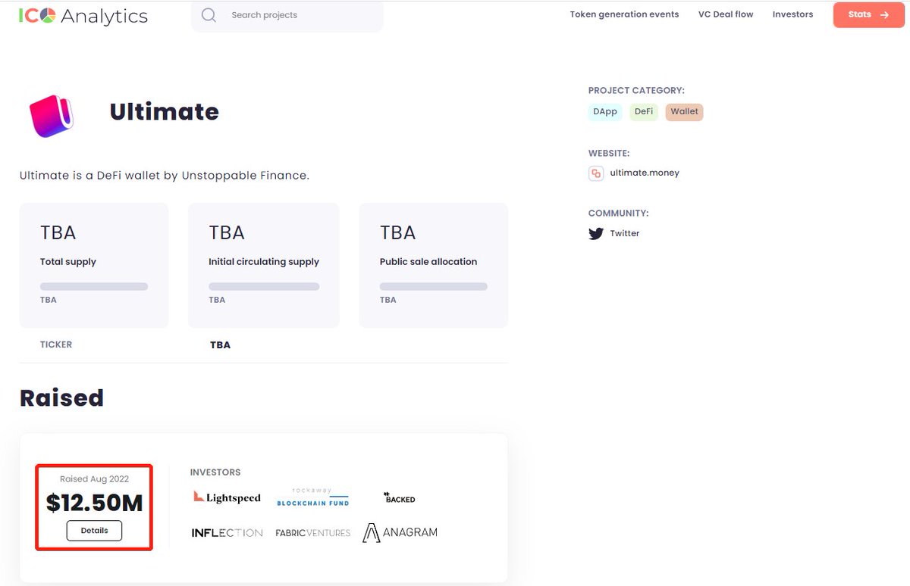
Task: Click the Ultimate project logo
Action: pyautogui.click(x=51, y=115)
